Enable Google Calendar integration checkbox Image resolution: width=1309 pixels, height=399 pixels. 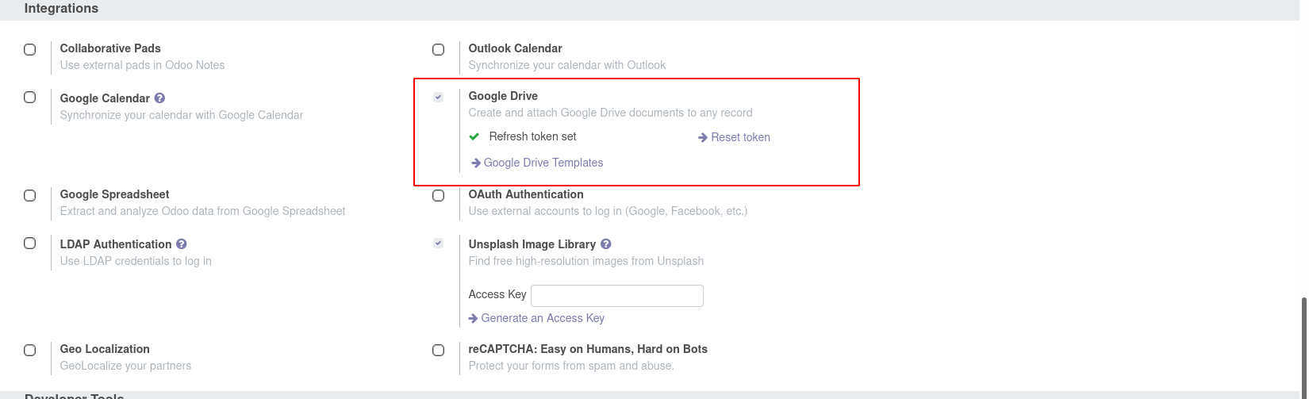click(x=30, y=98)
